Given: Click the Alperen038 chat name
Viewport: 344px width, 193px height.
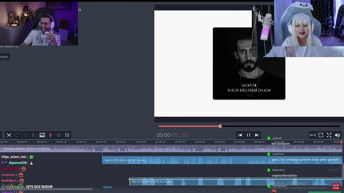Looking at the screenshot, I should (x=17, y=163).
